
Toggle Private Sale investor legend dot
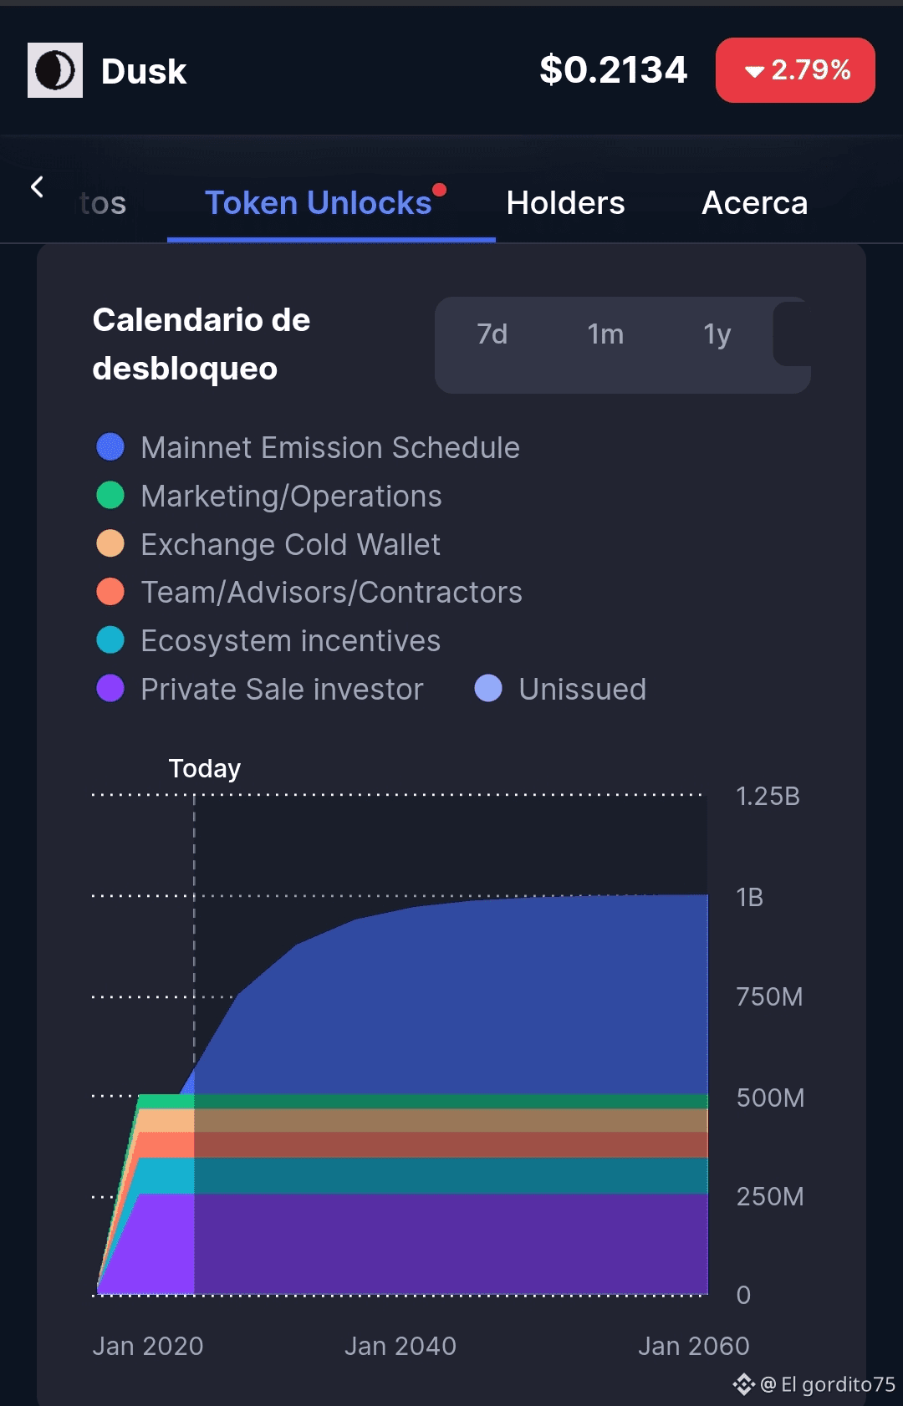[x=110, y=689]
